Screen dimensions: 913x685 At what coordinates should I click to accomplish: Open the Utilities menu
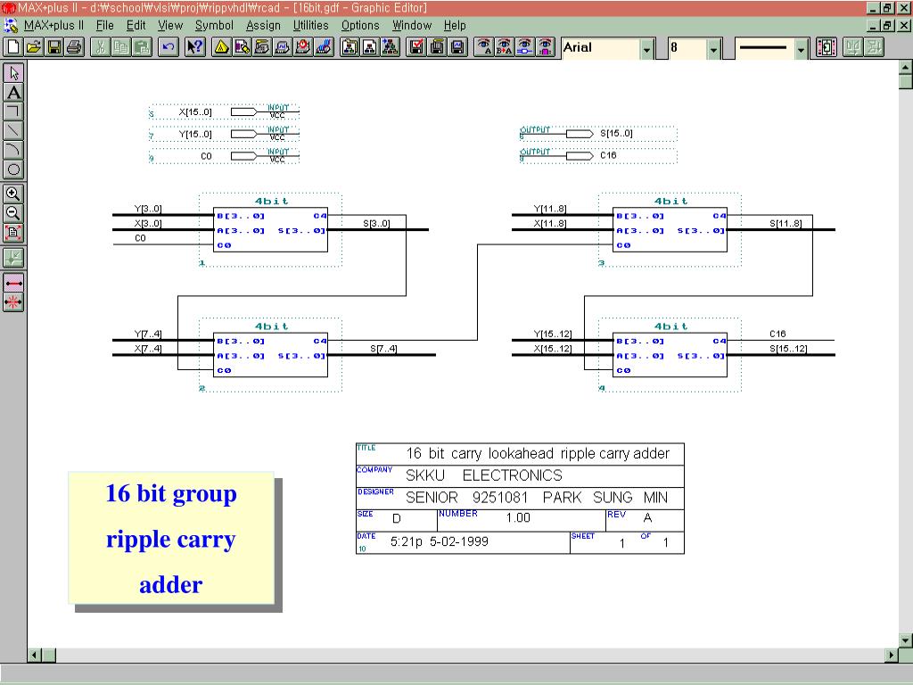point(310,25)
